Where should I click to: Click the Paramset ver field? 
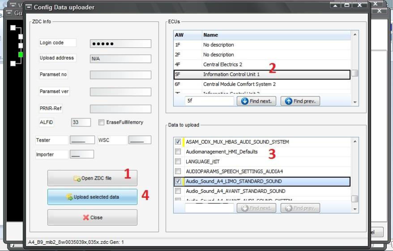click(121, 92)
